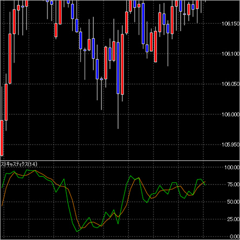240x240 pixels.
Task: Click the 106.150 price axis label
Action: pyautogui.click(x=231, y=24)
